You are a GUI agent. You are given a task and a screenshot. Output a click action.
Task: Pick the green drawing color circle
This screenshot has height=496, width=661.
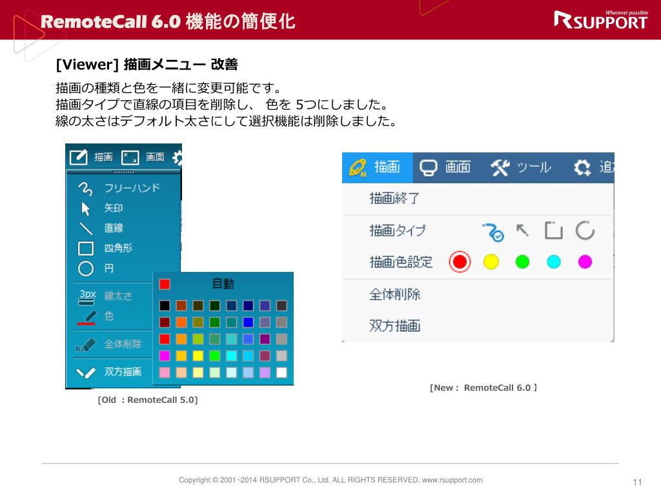(x=522, y=262)
